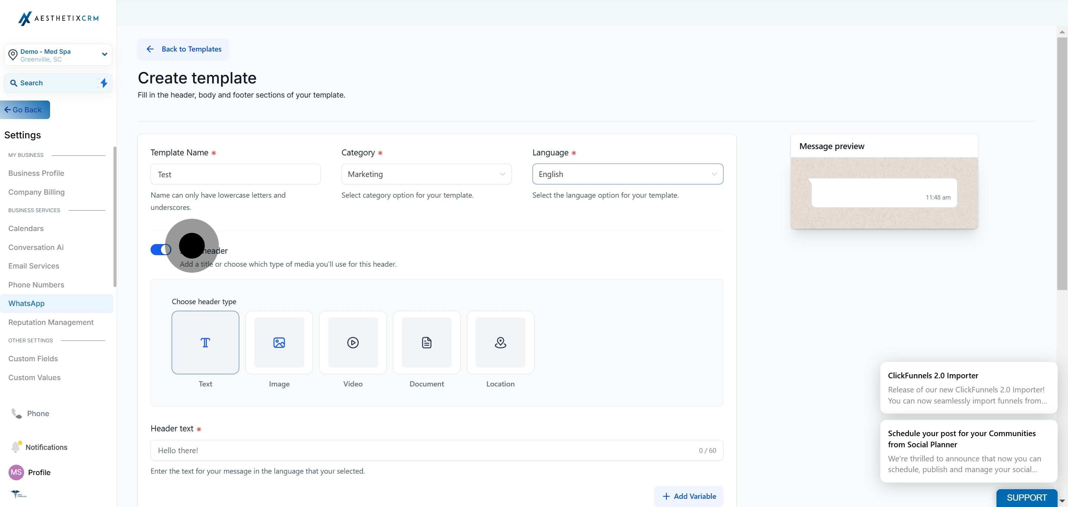
Task: Go to Email Services settings
Action: coord(34,266)
